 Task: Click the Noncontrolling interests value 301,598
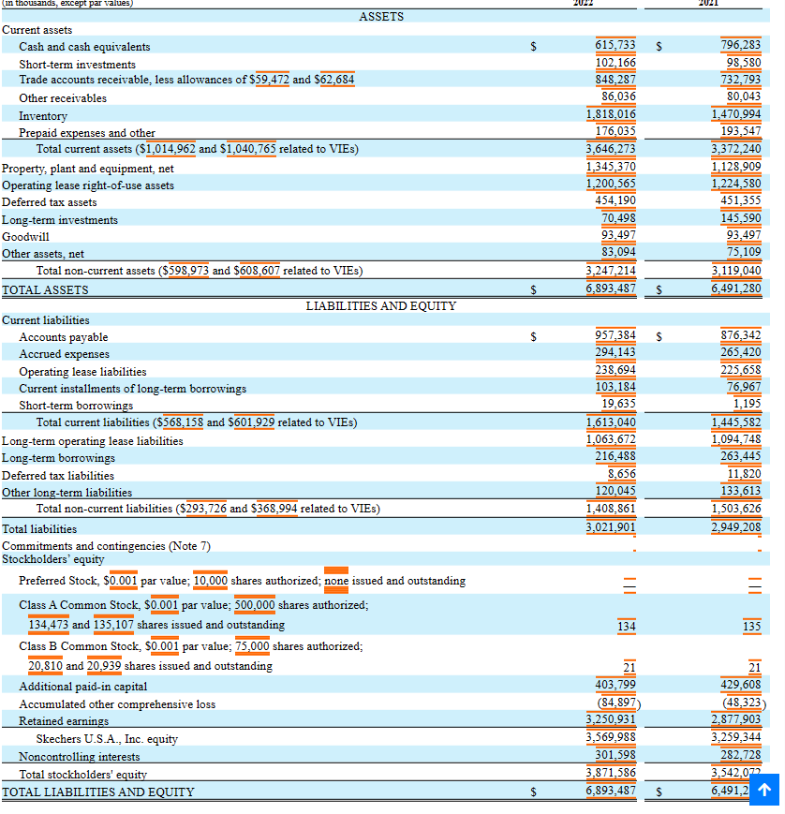click(x=615, y=755)
